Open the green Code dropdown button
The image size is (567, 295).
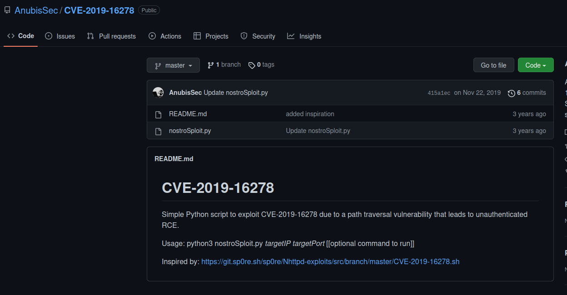click(x=536, y=65)
